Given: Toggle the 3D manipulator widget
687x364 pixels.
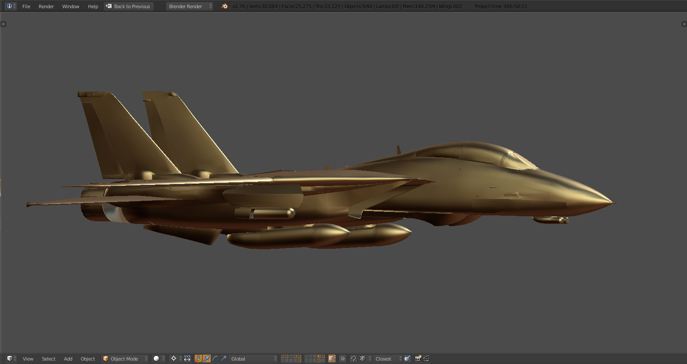Looking at the screenshot, I should click(198, 358).
